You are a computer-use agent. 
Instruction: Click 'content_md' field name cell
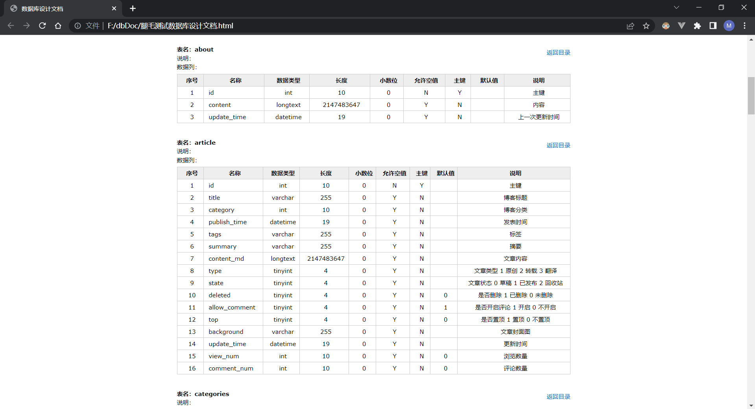(233, 258)
